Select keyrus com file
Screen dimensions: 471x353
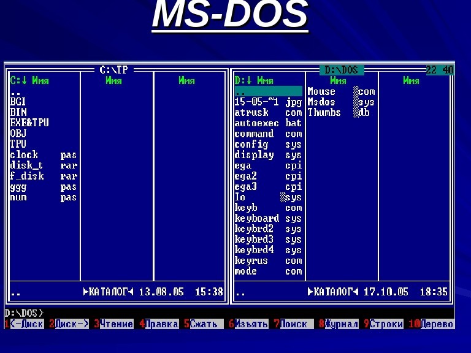tap(268, 260)
